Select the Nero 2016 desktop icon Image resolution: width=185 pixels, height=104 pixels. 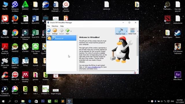tap(15, 76)
